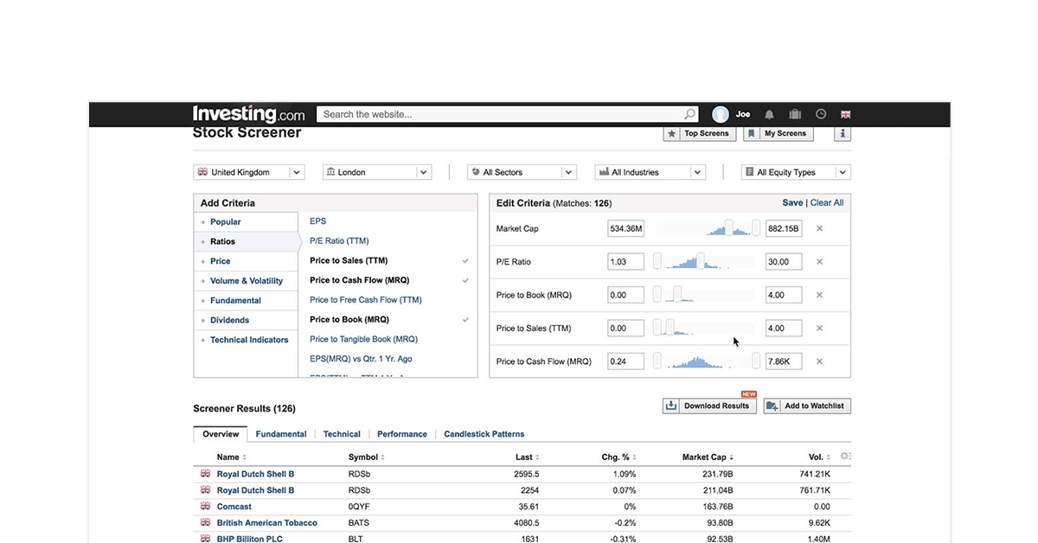The height and width of the screenshot is (543, 1038).
Task: Click Add to Watchlist button
Action: 807,406
